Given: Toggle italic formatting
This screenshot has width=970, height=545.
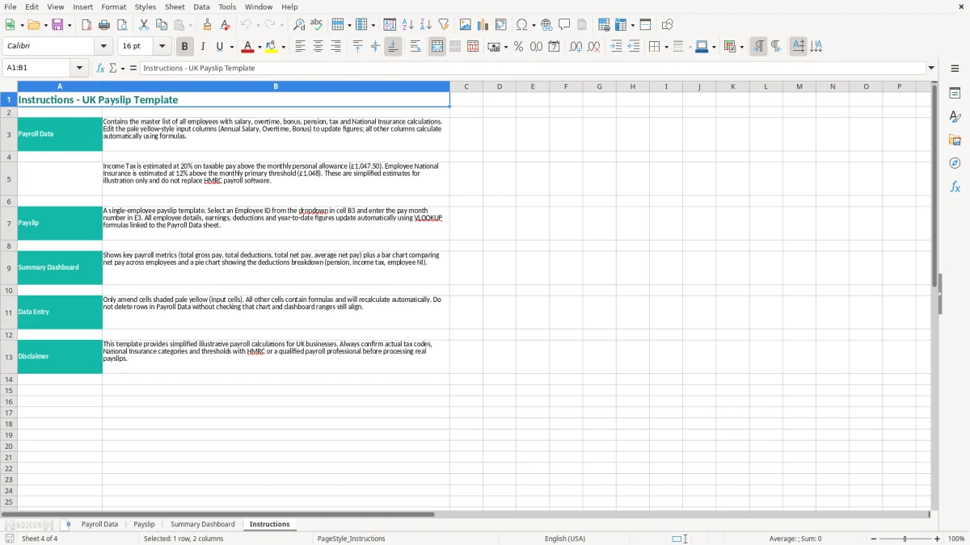Looking at the screenshot, I should [202, 47].
